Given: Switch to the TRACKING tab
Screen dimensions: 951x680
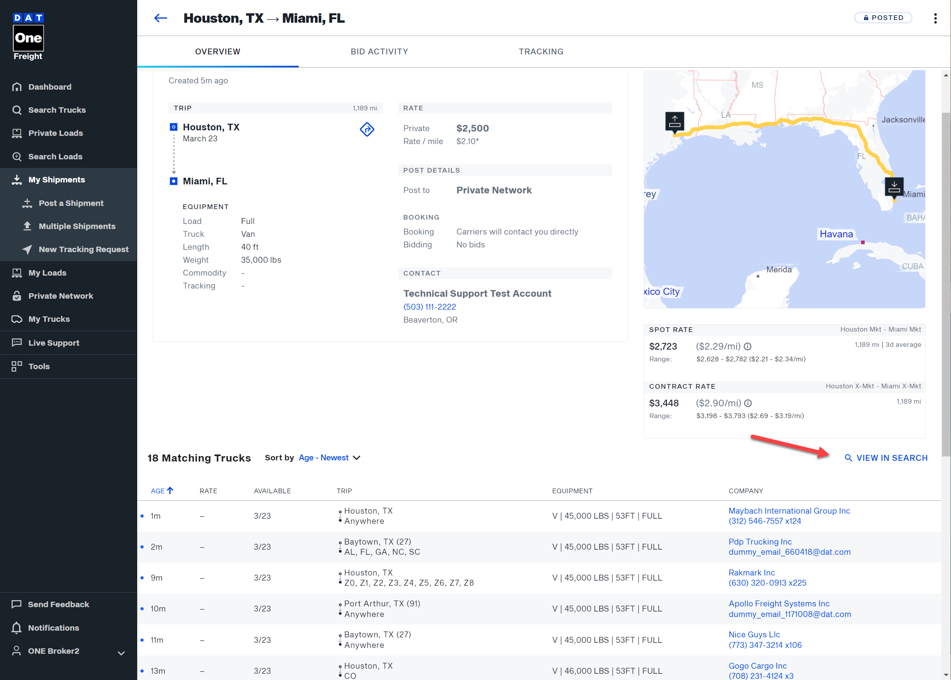Looking at the screenshot, I should 541,52.
